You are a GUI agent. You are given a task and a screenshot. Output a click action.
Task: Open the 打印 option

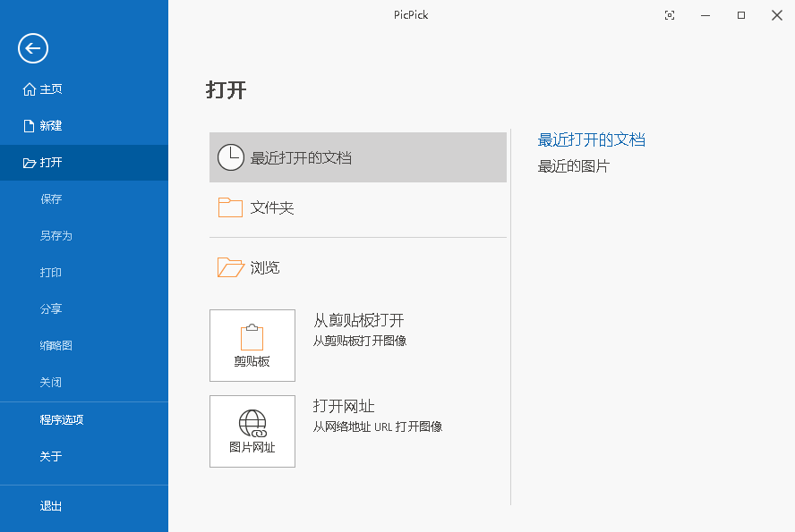point(50,272)
